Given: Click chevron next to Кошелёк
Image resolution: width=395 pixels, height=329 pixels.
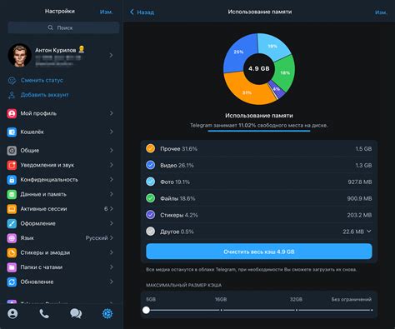Looking at the screenshot, I should tap(111, 132).
